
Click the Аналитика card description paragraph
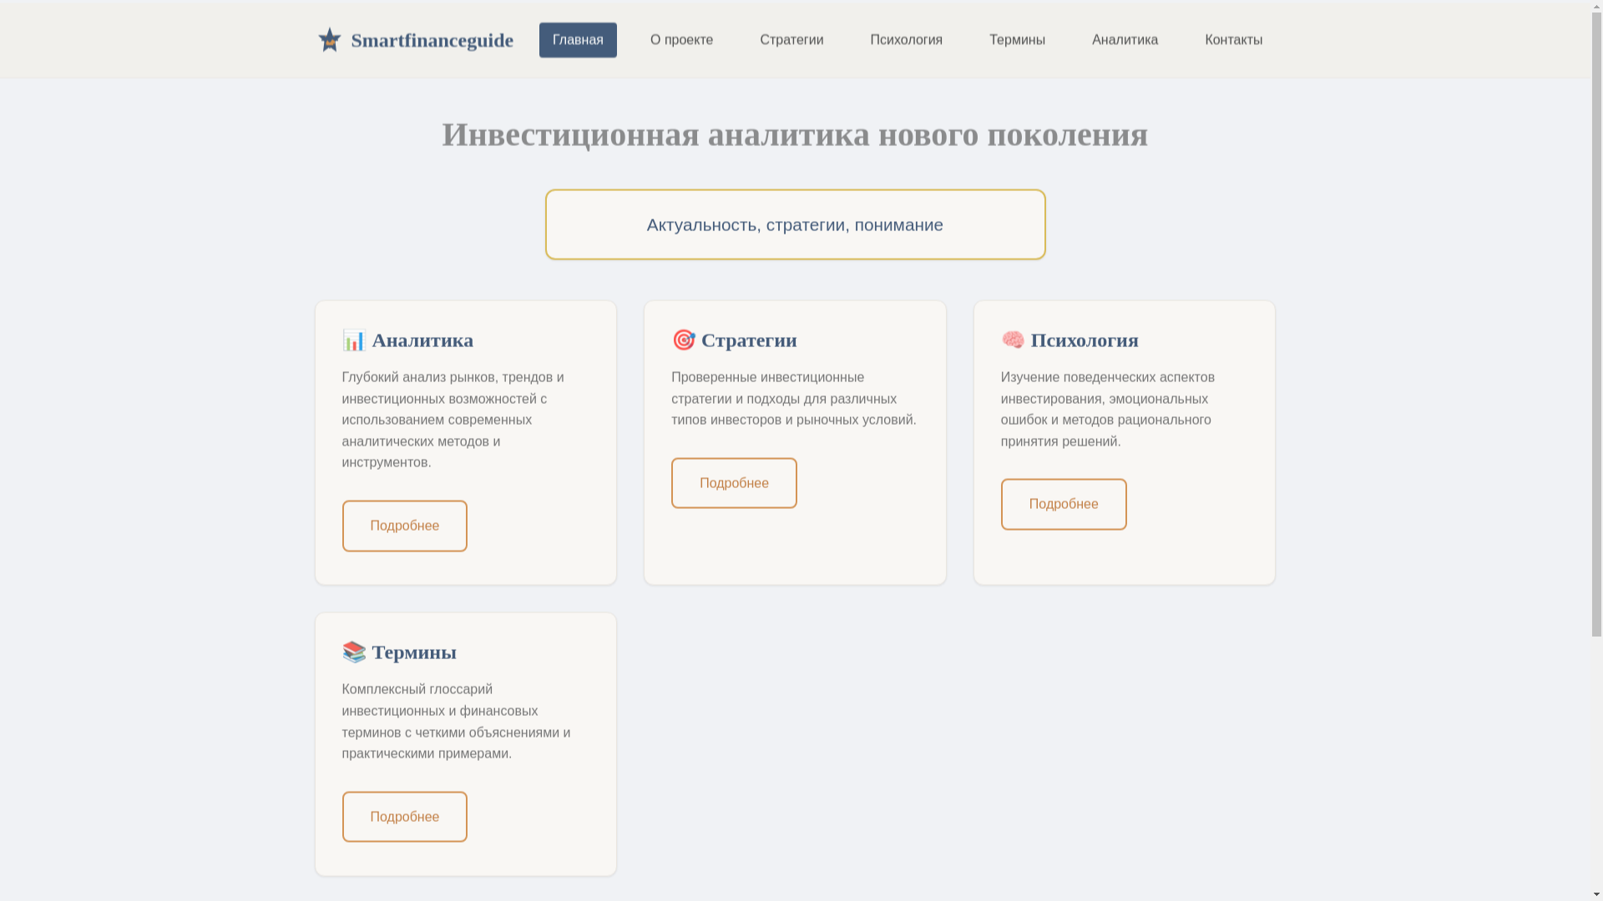coord(453,420)
